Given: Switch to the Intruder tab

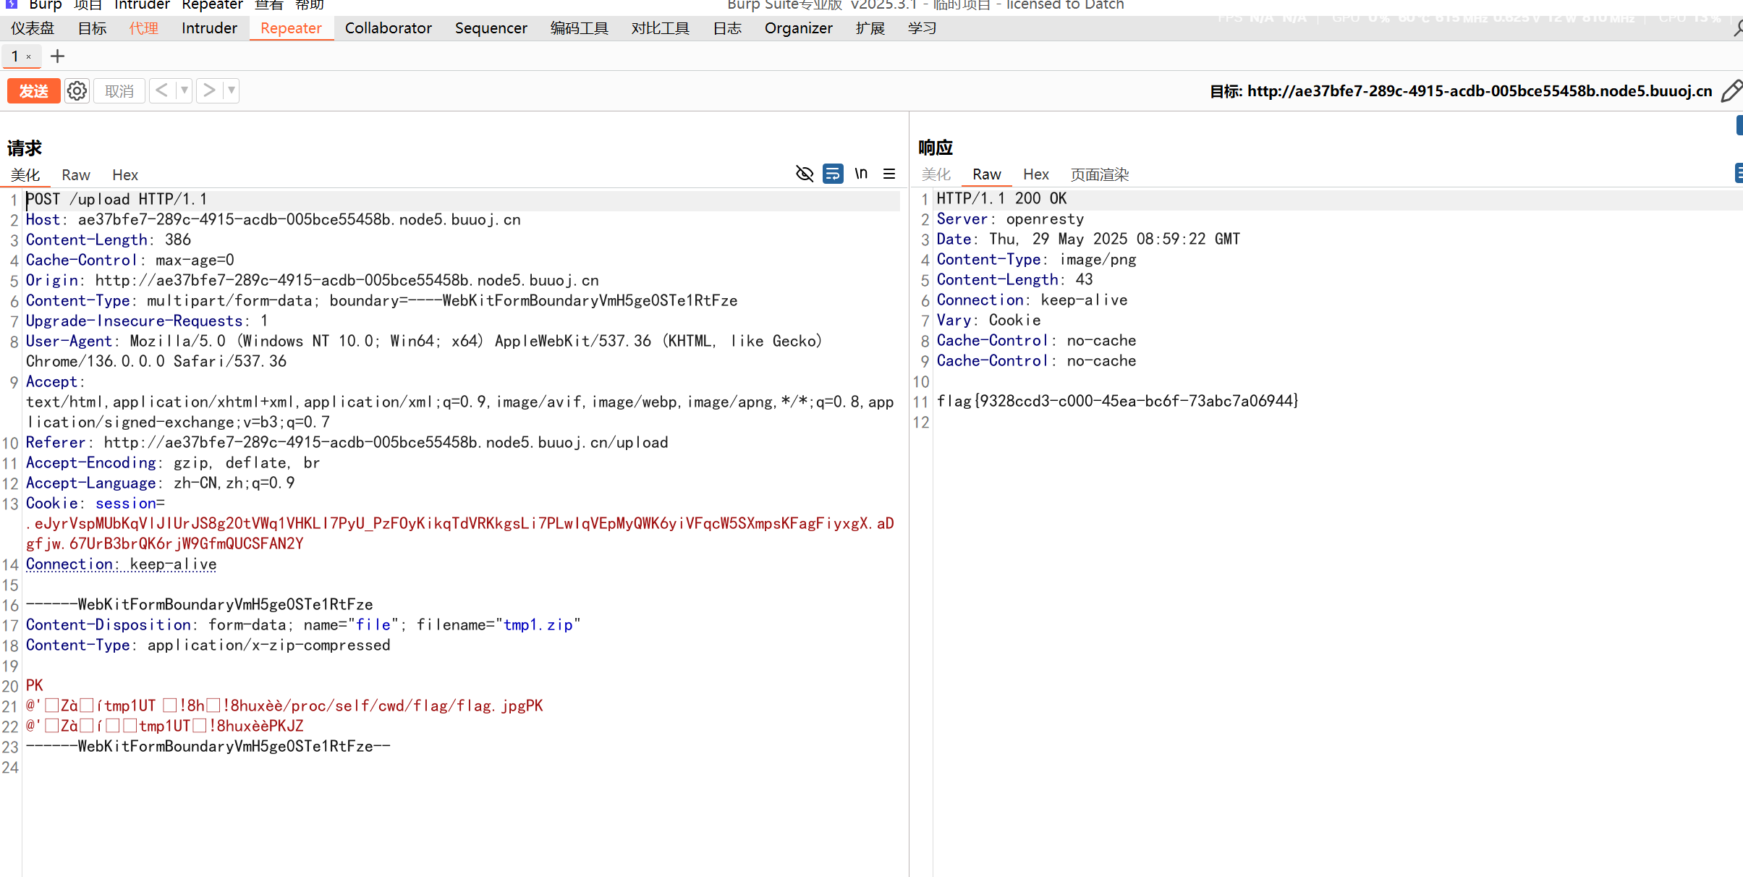Looking at the screenshot, I should [x=209, y=28].
